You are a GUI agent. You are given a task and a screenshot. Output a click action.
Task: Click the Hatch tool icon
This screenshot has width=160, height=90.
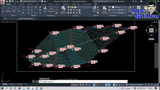coord(23,13)
